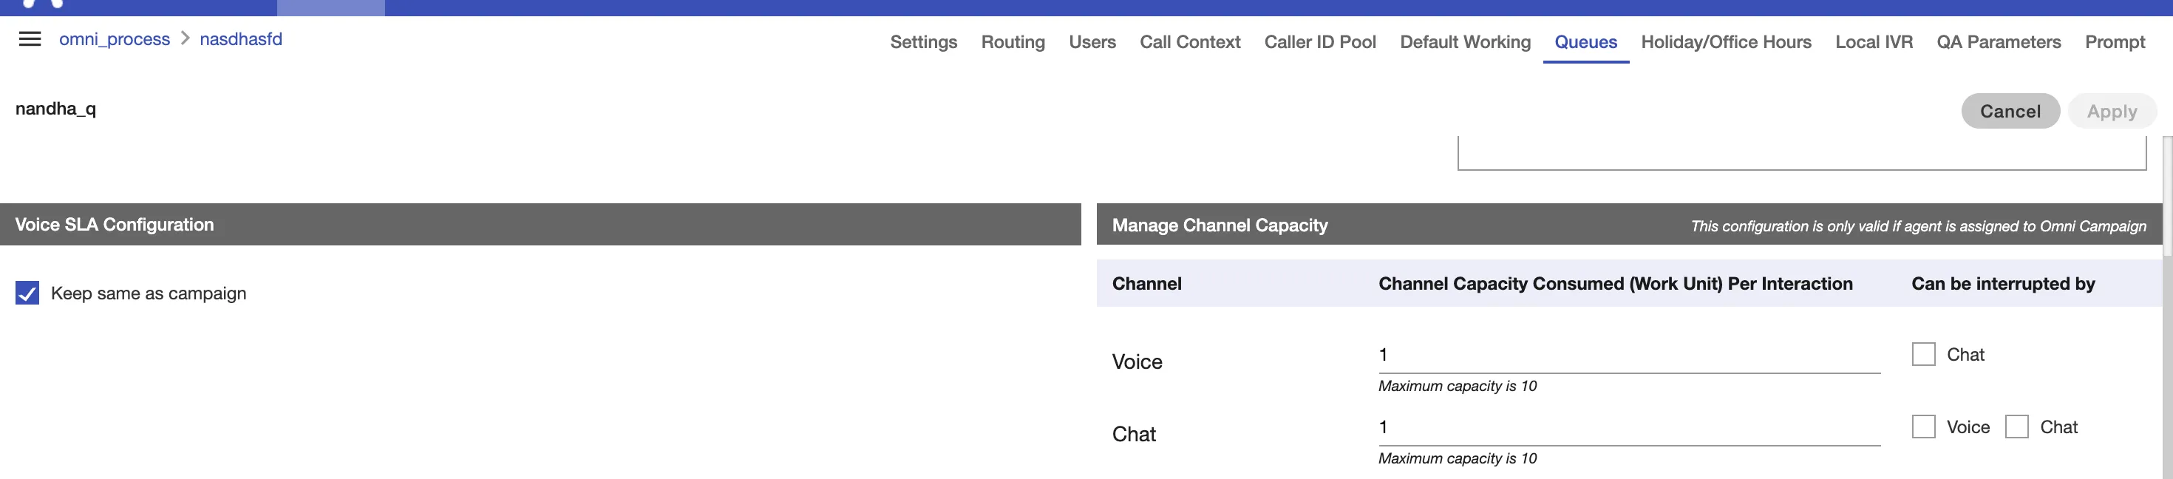The height and width of the screenshot is (479, 2173).
Task: Open the QA Parameters tab
Action: pos(1999,41)
